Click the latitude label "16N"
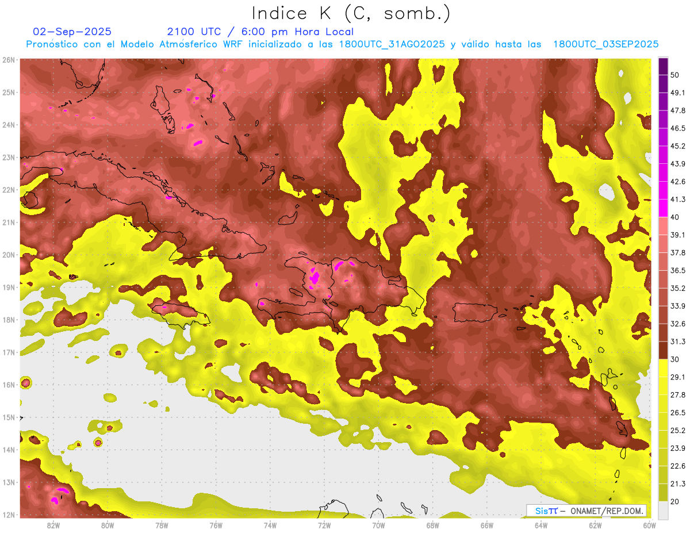Screen dimensions: 690x533 point(8,385)
